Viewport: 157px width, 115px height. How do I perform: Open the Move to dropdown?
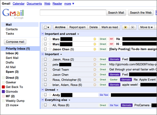(146, 27)
